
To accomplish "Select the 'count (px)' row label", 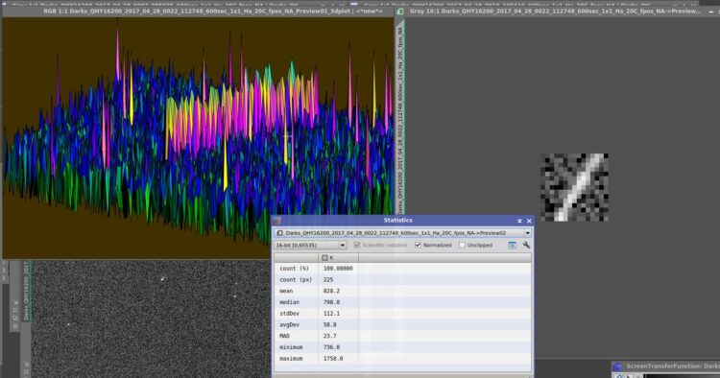I will pyautogui.click(x=296, y=279).
